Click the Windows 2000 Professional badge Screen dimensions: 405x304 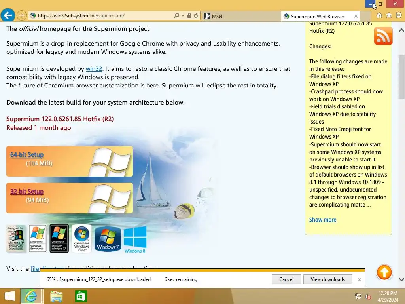(x=16, y=238)
